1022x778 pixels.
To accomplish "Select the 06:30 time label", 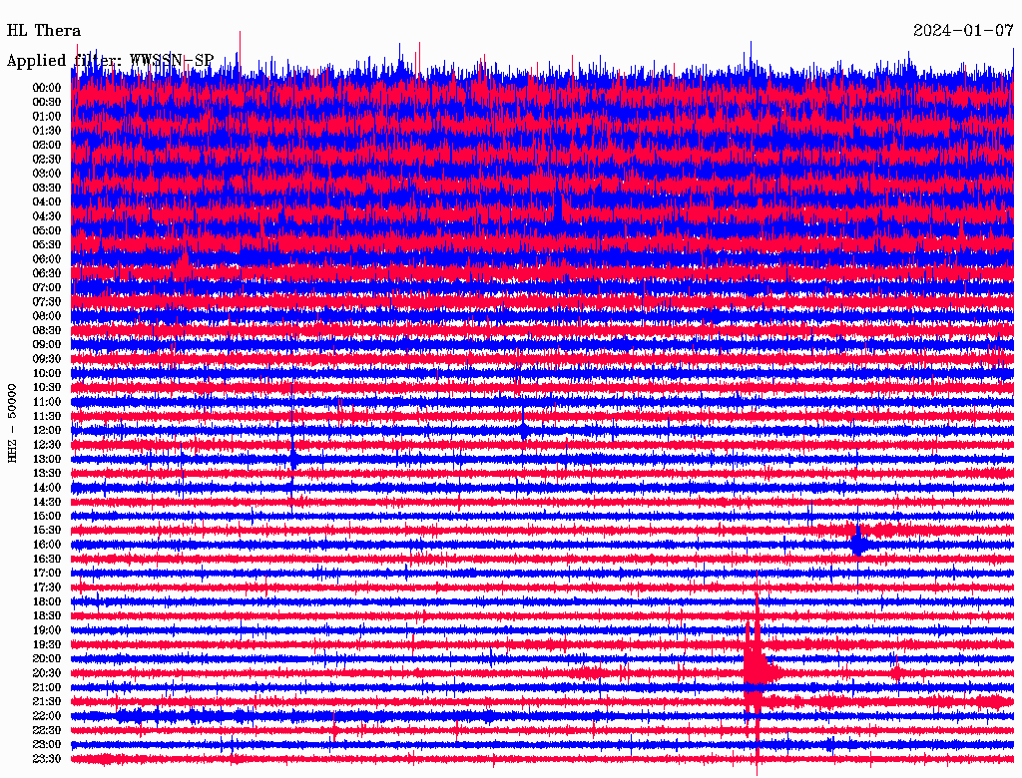I will coord(47,273).
